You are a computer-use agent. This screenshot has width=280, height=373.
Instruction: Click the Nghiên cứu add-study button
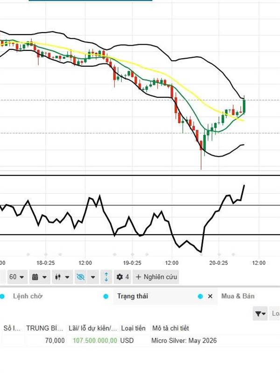(156, 277)
